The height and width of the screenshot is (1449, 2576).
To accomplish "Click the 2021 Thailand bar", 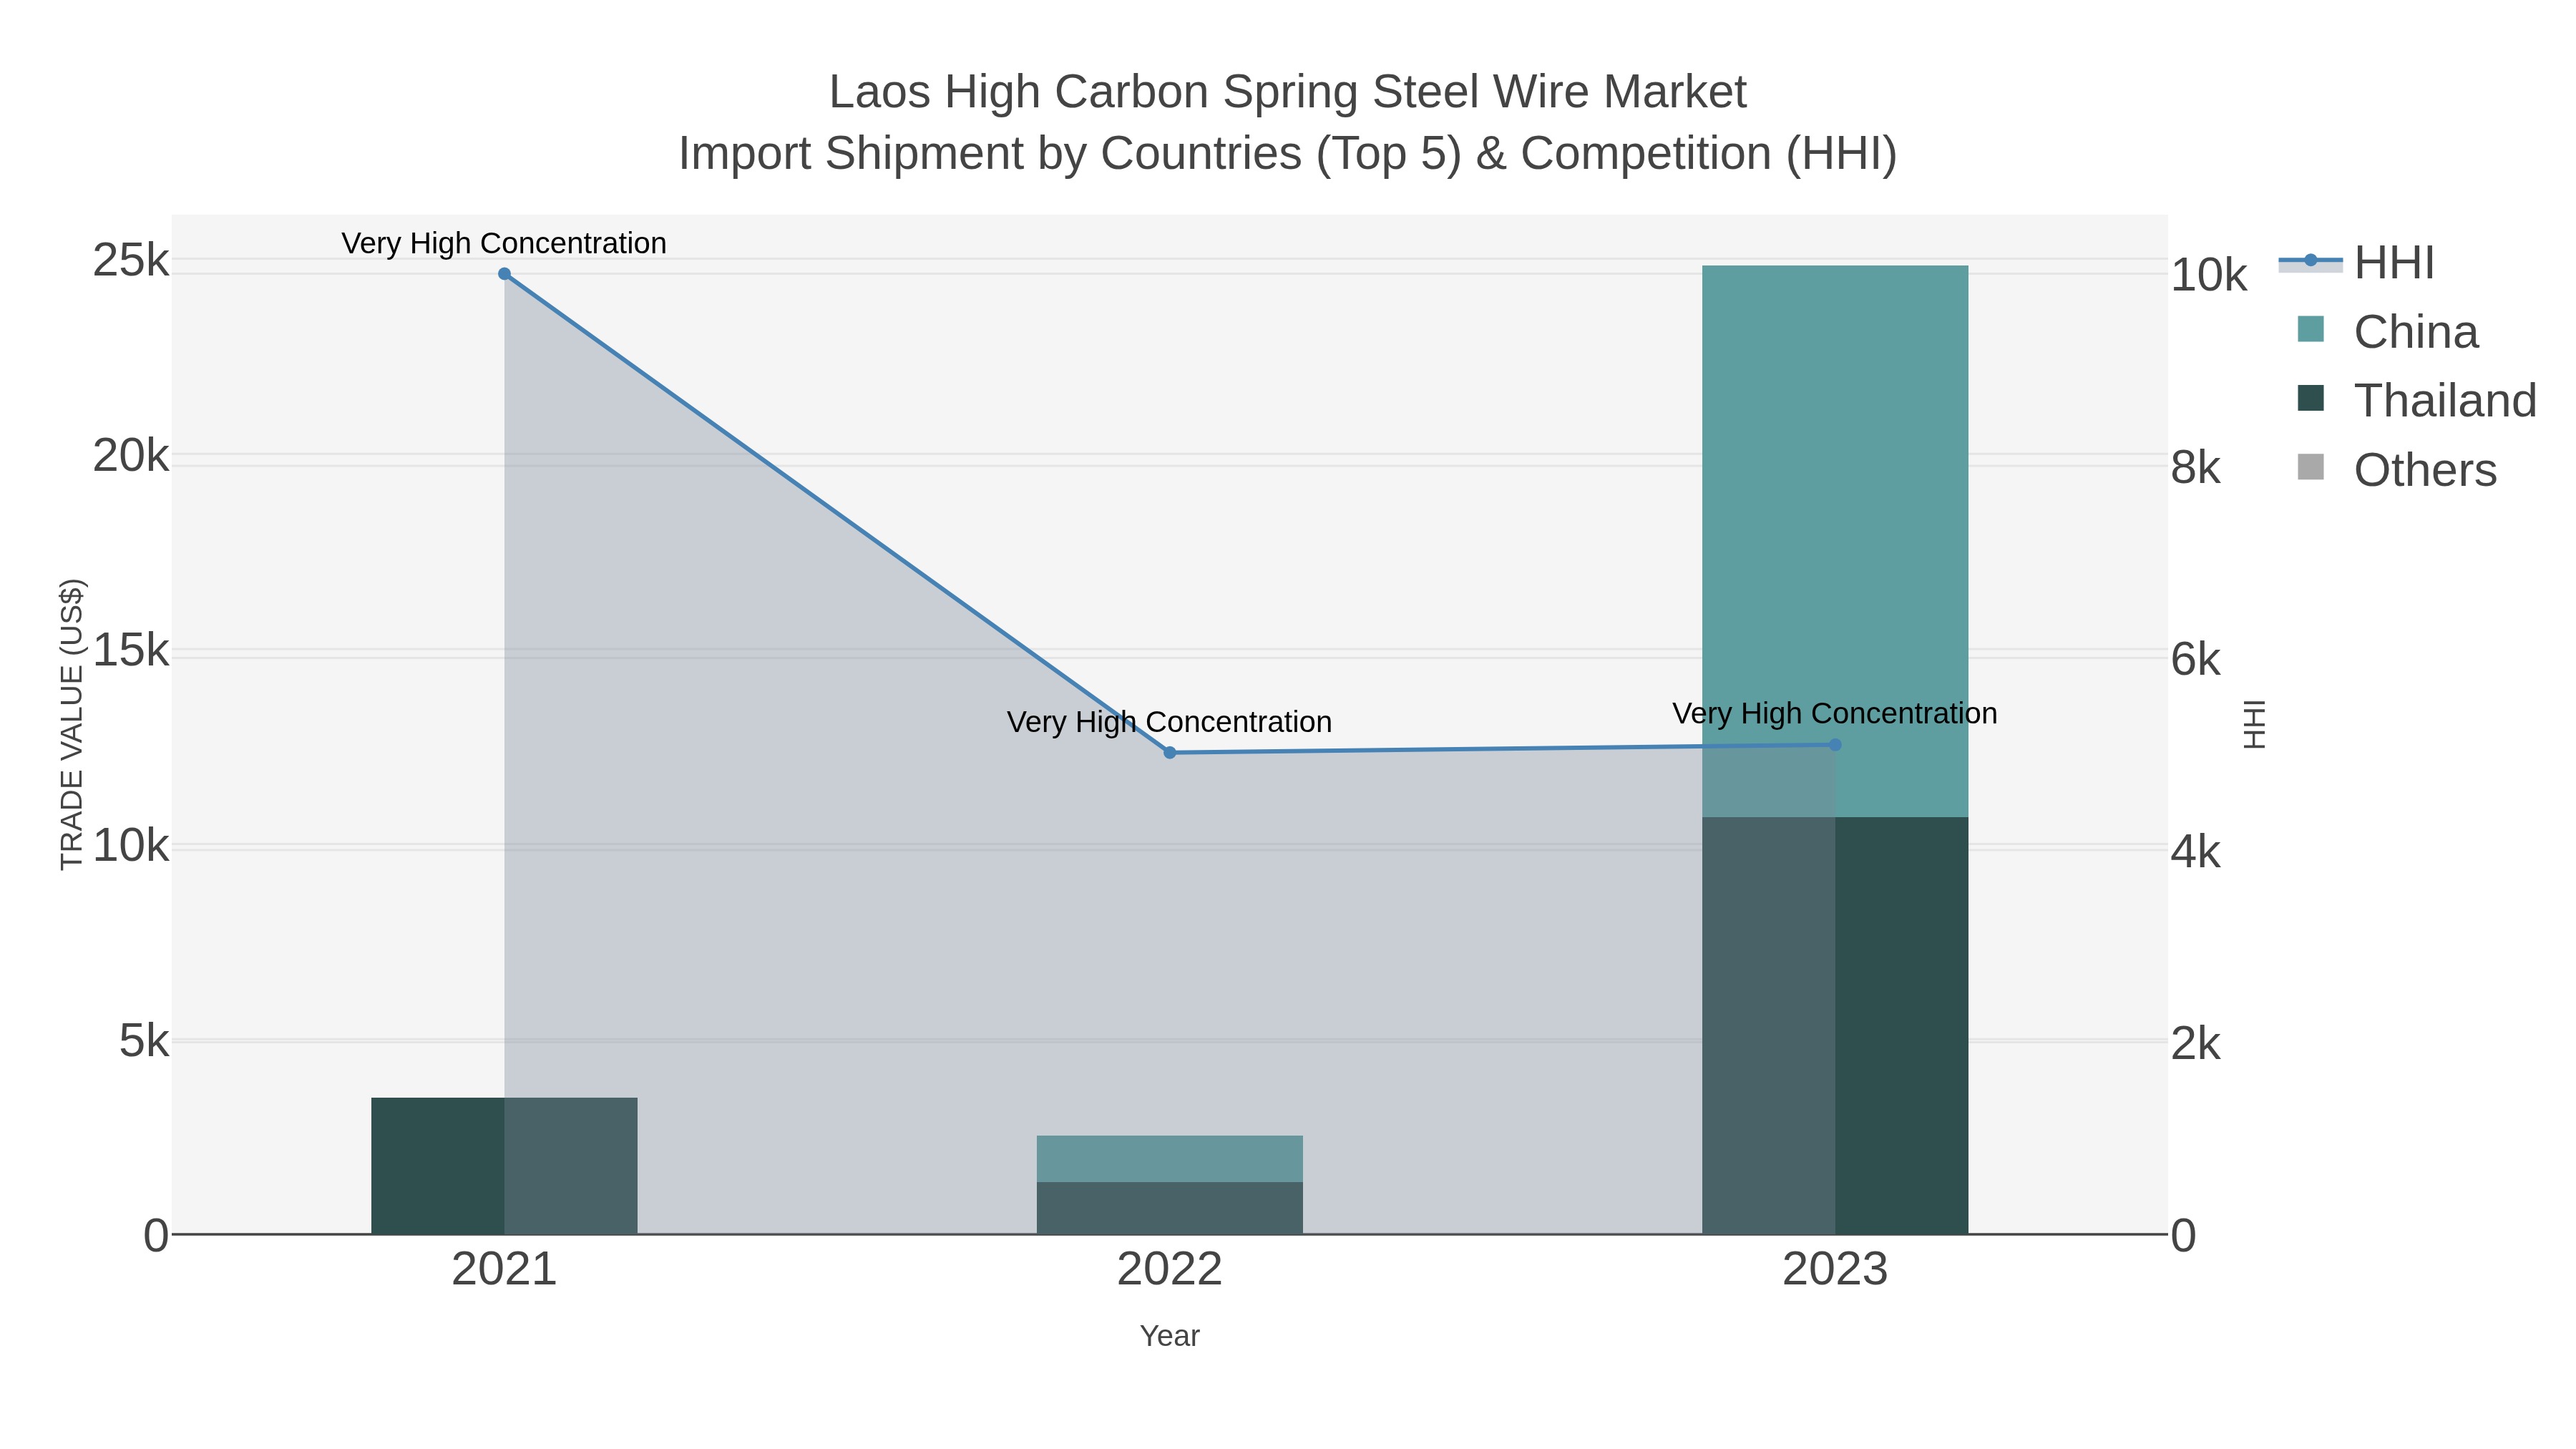I will [504, 1166].
